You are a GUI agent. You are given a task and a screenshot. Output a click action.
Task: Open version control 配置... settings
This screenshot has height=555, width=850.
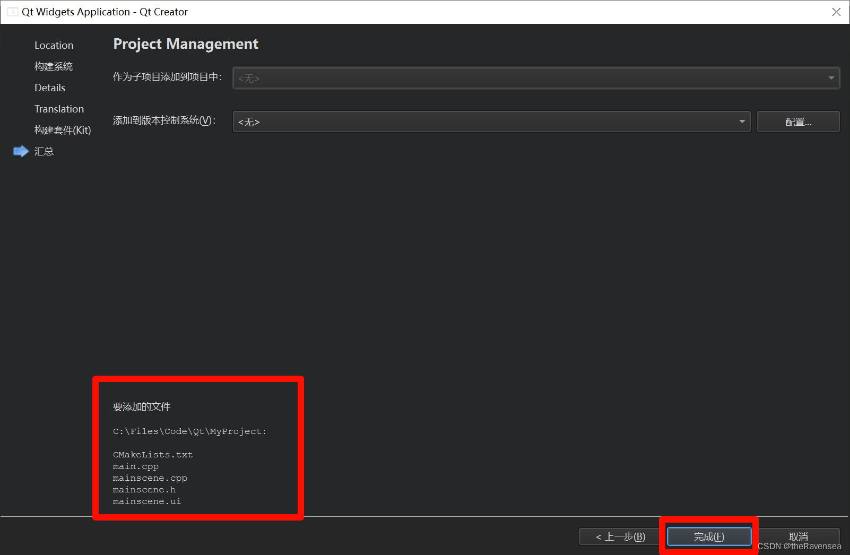[798, 122]
